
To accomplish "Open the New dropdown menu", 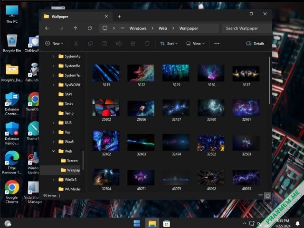I will [54, 44].
